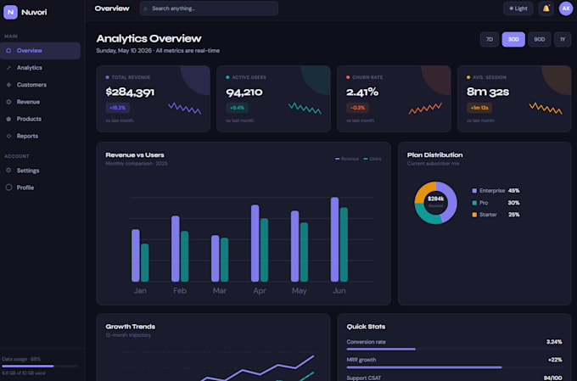Screen dimensions: 577x381
Task: Switch to the 90D time range
Action: coord(540,39)
